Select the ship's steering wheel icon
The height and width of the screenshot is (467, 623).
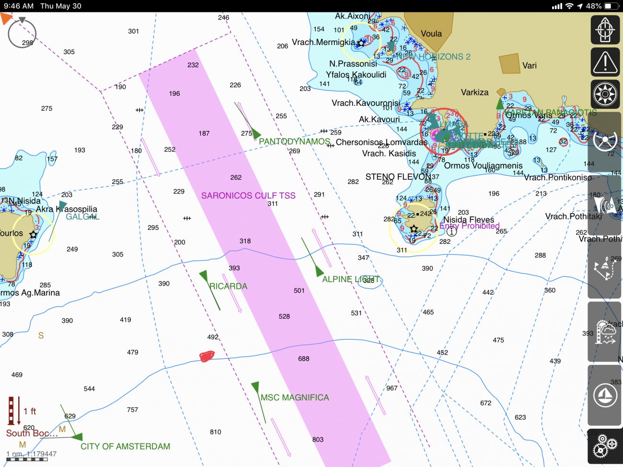605,140
